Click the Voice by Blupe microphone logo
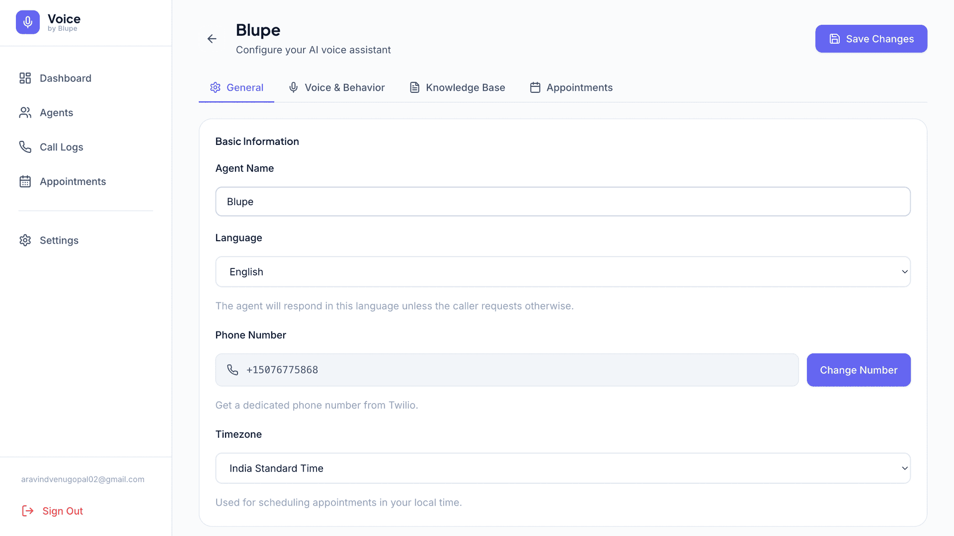The width and height of the screenshot is (954, 536). click(27, 22)
